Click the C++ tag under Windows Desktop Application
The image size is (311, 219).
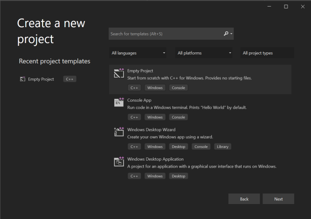click(x=134, y=176)
